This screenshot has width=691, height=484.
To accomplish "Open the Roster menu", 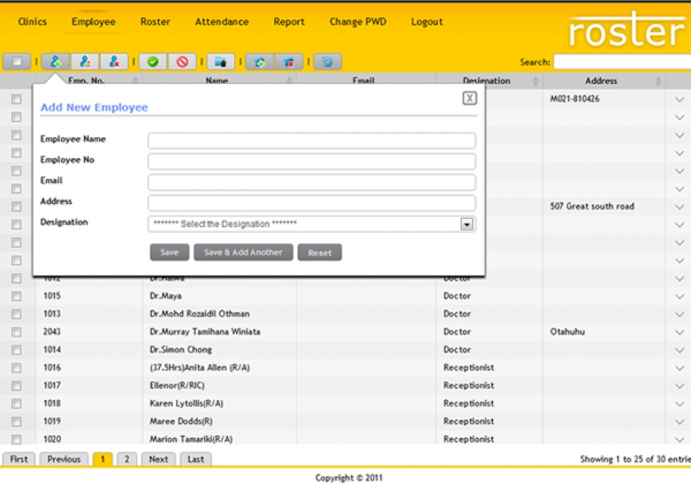I will 155,22.
